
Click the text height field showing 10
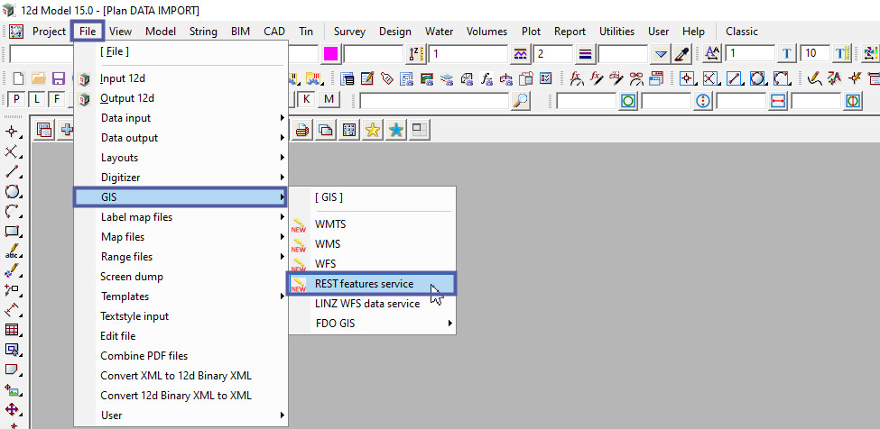(815, 54)
